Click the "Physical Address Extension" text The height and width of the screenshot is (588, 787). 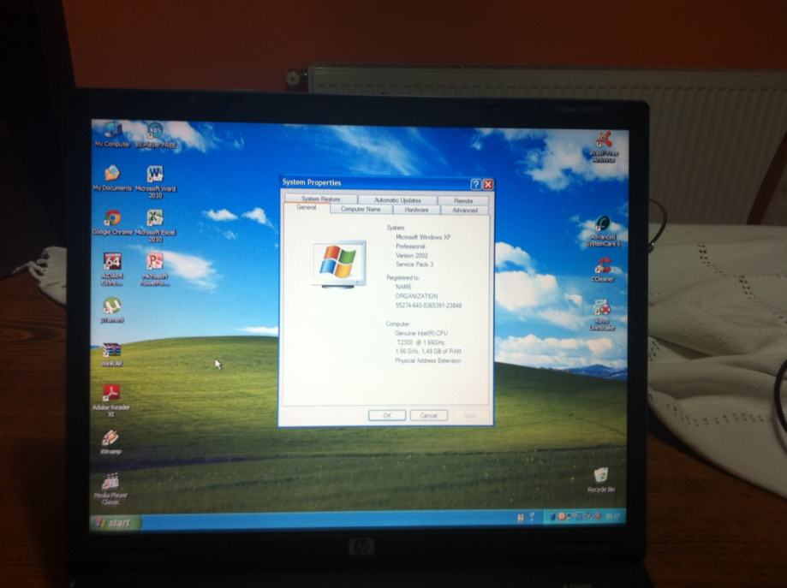[428, 360]
